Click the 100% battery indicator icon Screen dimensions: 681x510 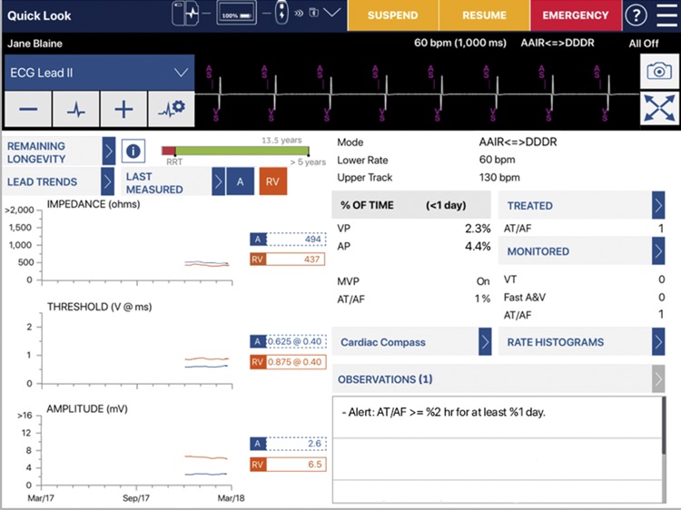(x=236, y=14)
